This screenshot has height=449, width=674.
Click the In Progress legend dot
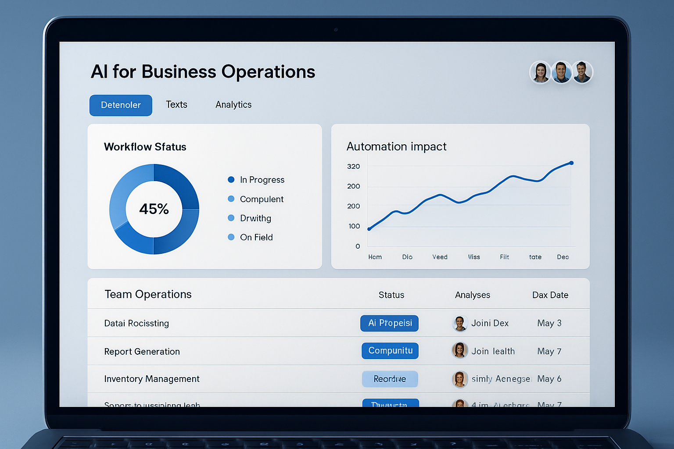pos(231,180)
